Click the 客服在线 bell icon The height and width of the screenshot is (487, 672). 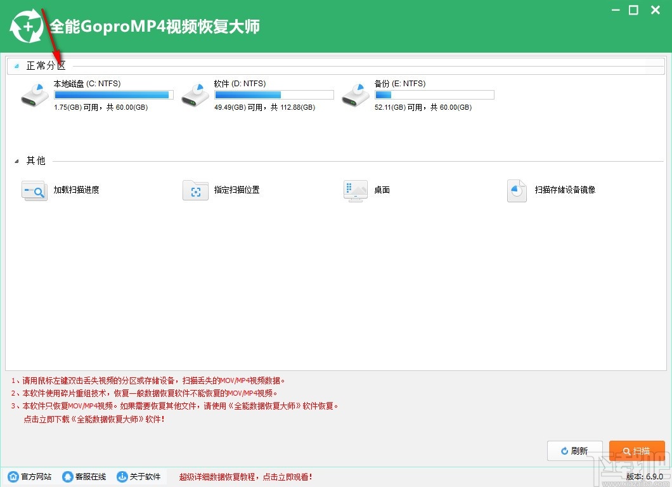[68, 477]
